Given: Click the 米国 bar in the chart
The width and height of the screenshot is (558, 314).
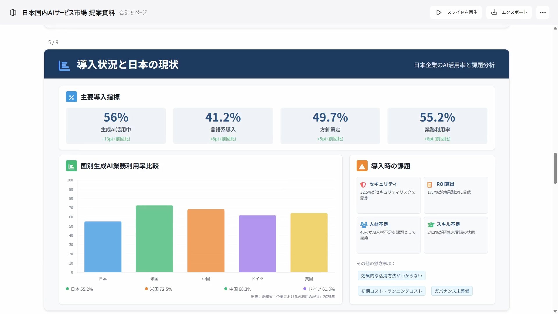Looking at the screenshot, I should [x=154, y=238].
